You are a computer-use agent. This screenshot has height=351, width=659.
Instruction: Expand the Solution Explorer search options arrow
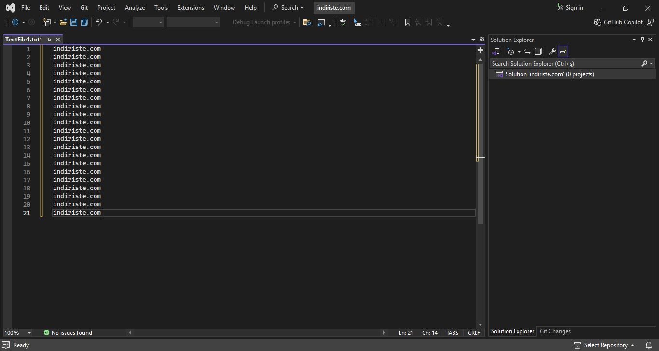[x=651, y=64]
